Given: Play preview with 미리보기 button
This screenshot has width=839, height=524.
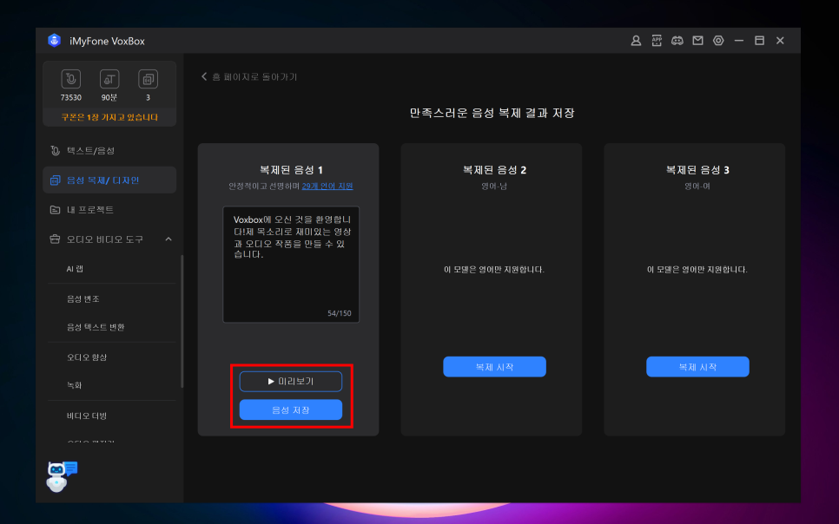Looking at the screenshot, I should [291, 381].
